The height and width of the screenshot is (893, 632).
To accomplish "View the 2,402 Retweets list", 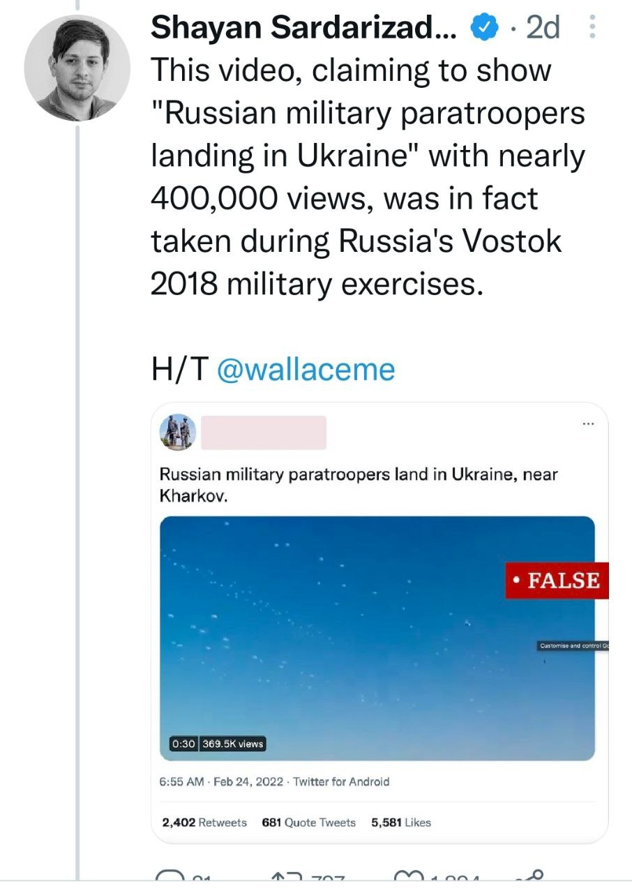I will point(204,823).
